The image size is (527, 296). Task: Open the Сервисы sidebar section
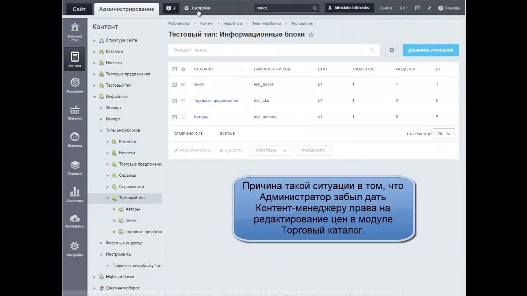[75, 168]
